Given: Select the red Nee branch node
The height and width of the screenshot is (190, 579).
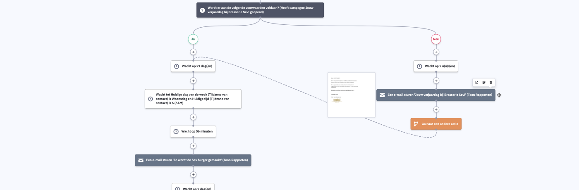Looking at the screenshot, I should (436, 39).
